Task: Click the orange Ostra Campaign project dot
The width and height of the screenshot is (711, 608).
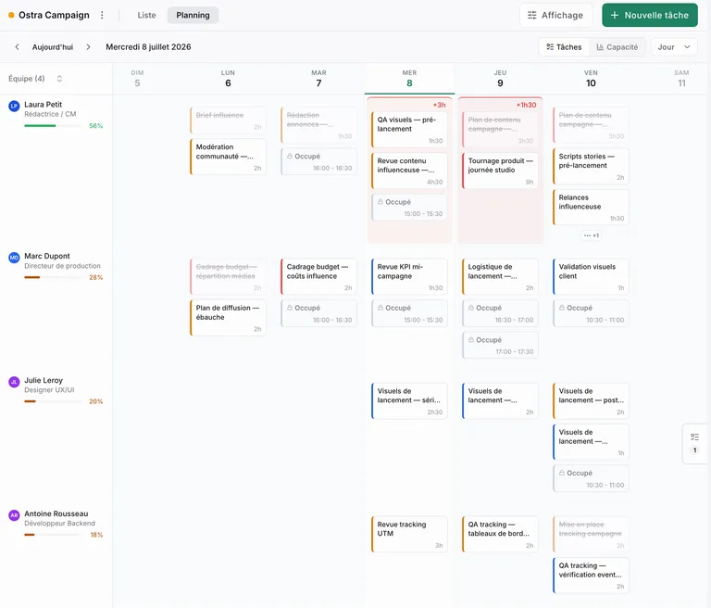Action: [11, 15]
